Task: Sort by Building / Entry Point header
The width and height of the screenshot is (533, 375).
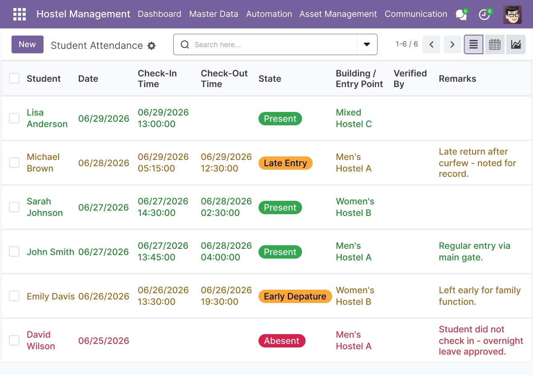Action: [x=359, y=79]
